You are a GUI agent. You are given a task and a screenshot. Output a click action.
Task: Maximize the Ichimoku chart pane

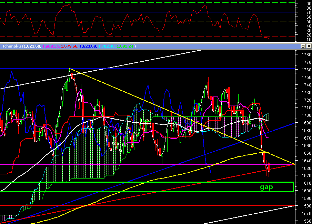[x=303, y=46]
